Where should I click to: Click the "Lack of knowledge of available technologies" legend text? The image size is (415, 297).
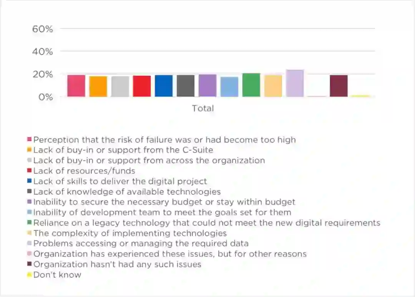click(127, 191)
